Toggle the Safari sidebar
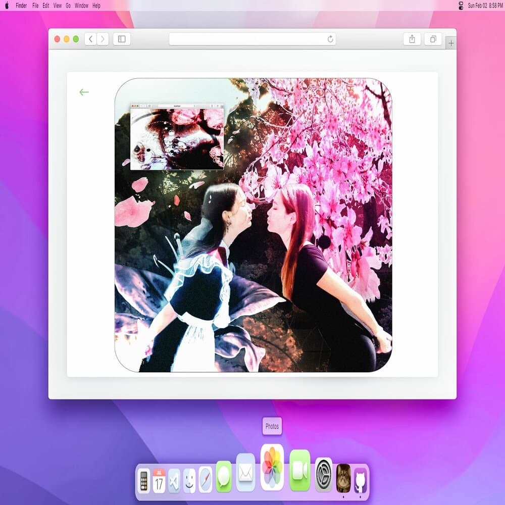Image resolution: width=505 pixels, height=505 pixels. (122, 39)
